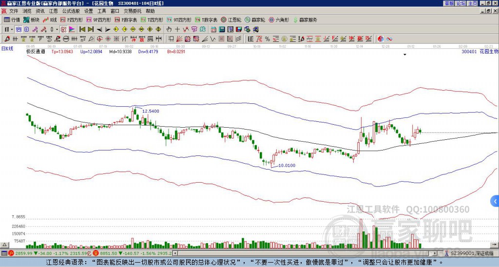Click the black left arrow icon
The width and height of the screenshot is (499, 267).
tap(99, 30)
